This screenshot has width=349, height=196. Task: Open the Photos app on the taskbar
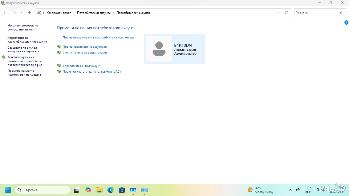pos(133,190)
